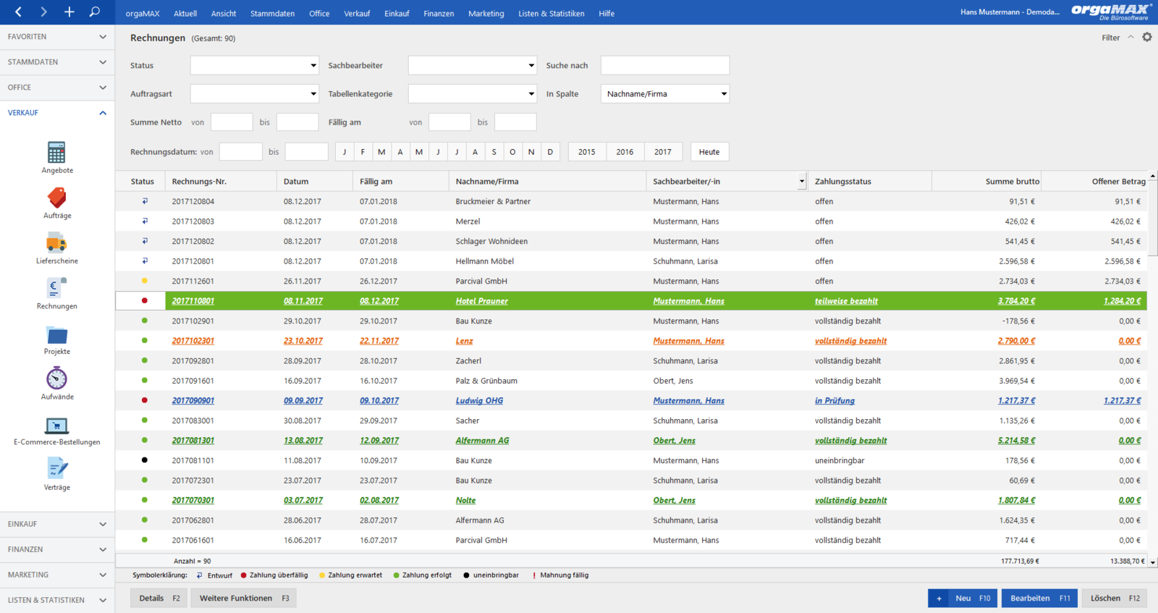Open the Aufwände clock icon
This screenshot has height=613, width=1158.
[56, 379]
